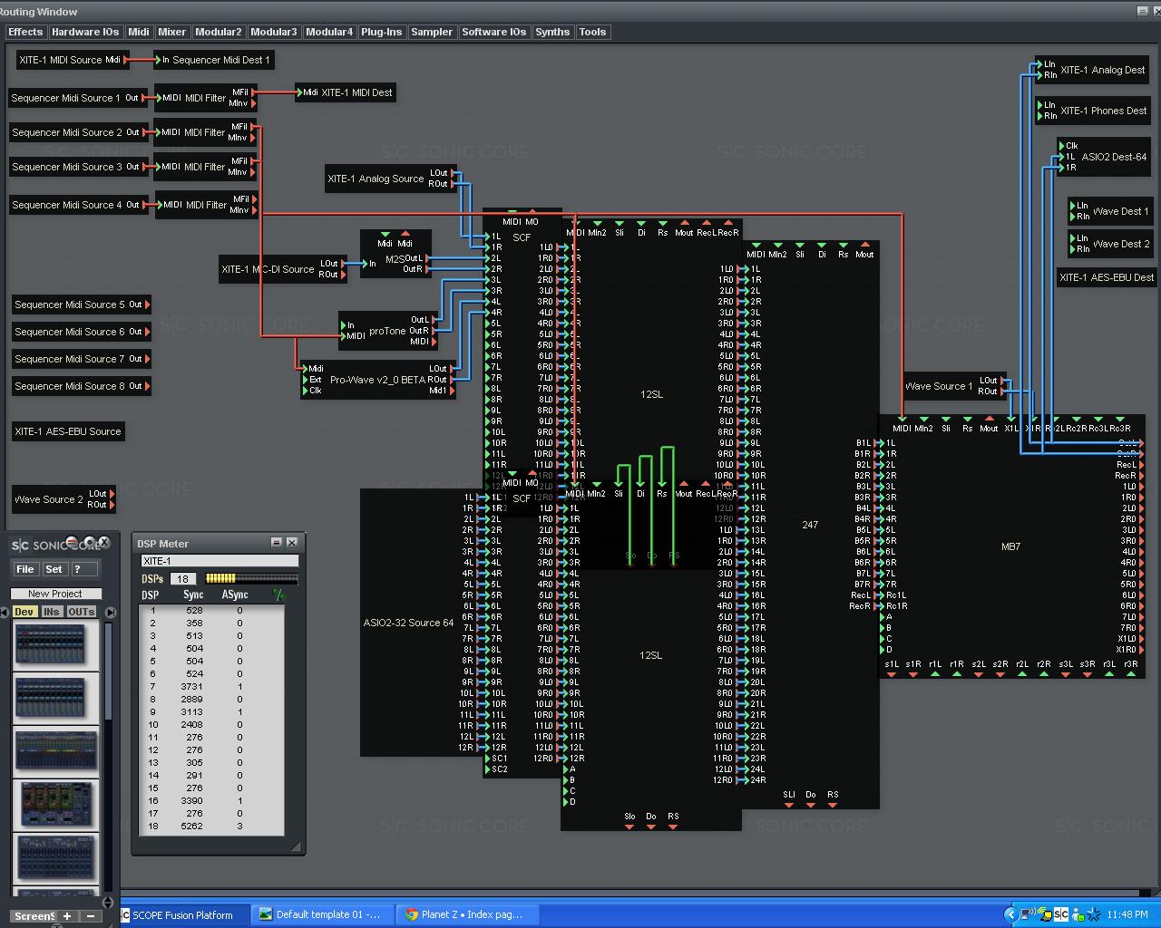Open the Software IOs menu

click(x=493, y=32)
